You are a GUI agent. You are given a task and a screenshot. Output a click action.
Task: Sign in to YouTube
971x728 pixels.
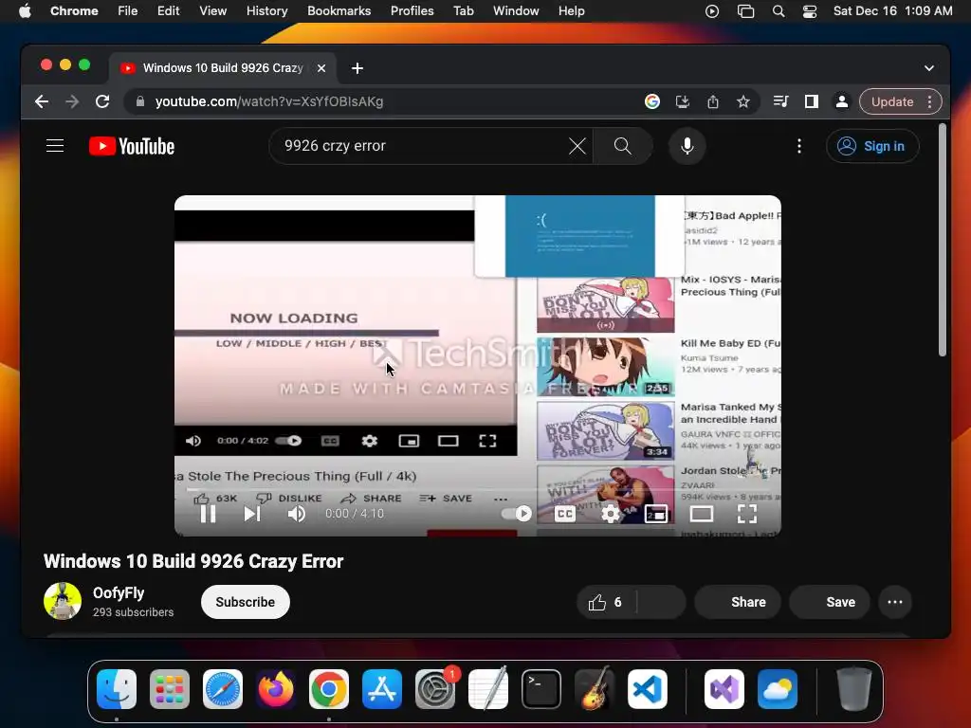pyautogui.click(x=872, y=146)
